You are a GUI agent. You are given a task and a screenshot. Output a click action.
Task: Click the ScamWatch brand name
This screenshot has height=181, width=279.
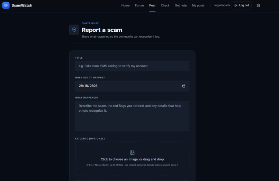22,6
